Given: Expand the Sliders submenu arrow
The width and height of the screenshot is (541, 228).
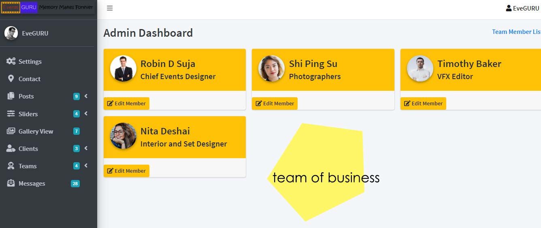Looking at the screenshot, I should 86,114.
